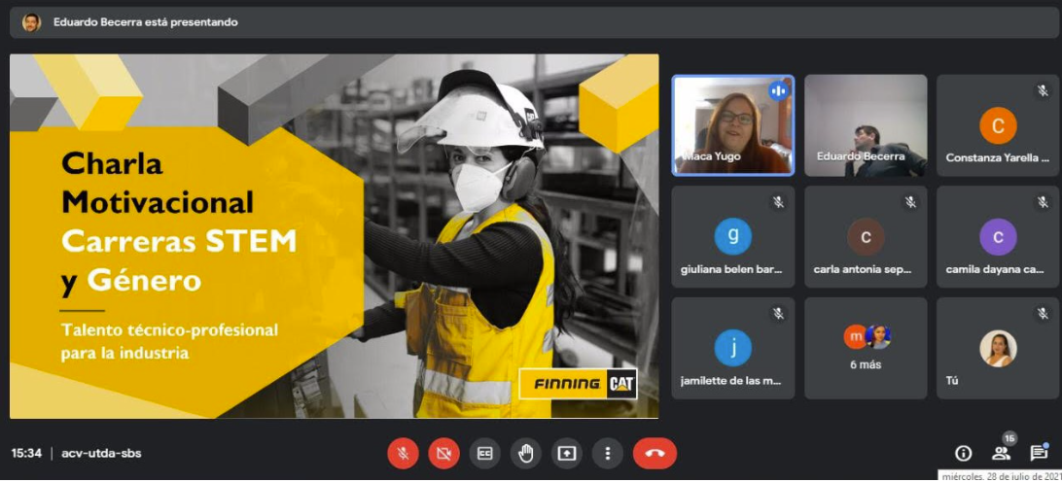
Task: Expand the '6 más' participants tile
Action: tap(865, 348)
